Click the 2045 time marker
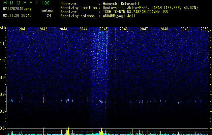 click(103, 29)
